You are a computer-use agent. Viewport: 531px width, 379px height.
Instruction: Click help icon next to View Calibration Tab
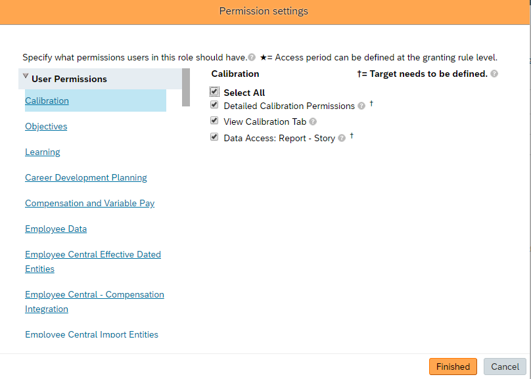[x=313, y=122]
